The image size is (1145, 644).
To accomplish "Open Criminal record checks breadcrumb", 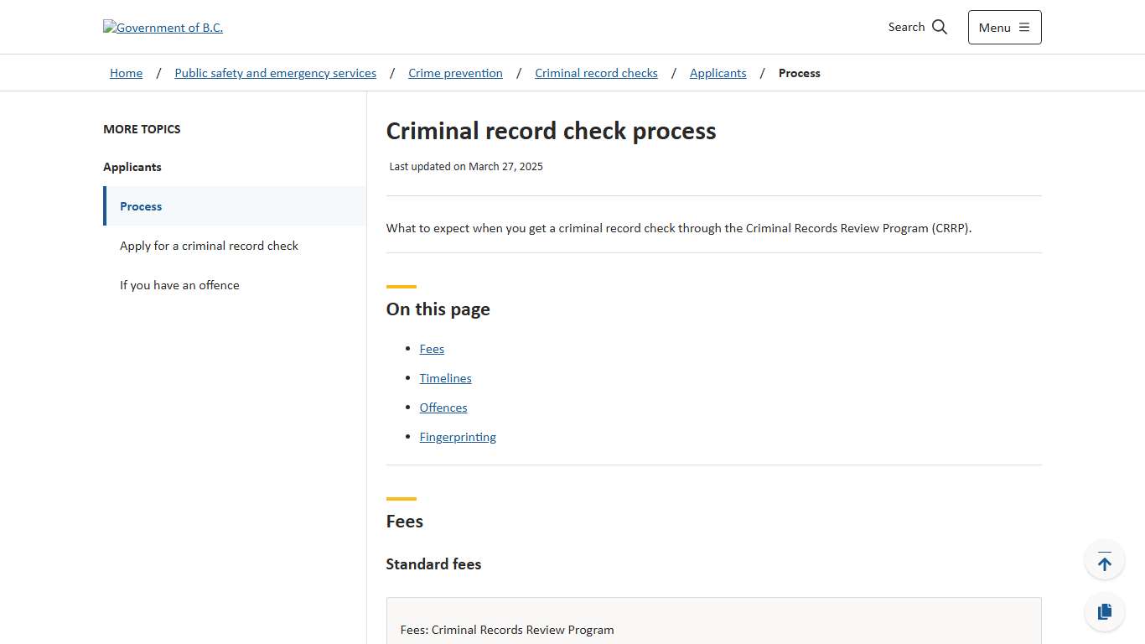I will (596, 73).
